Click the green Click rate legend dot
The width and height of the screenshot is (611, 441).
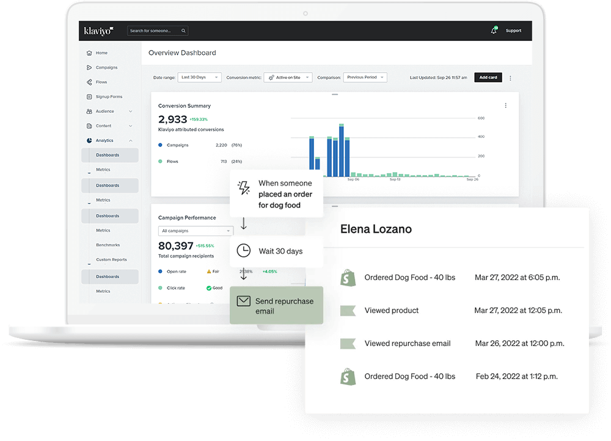[x=160, y=288]
